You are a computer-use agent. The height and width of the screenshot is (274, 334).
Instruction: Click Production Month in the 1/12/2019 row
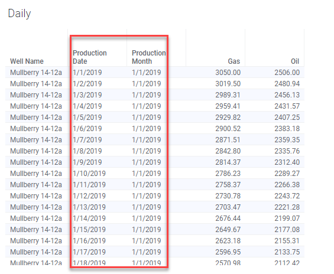(x=147, y=195)
